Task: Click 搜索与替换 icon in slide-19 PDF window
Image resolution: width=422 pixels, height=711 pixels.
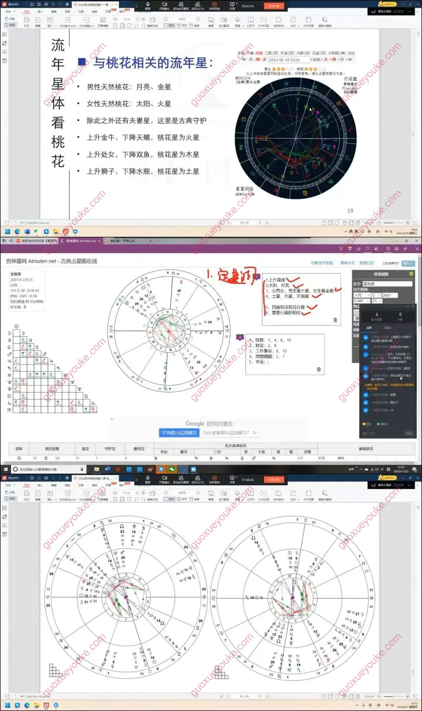Action: [x=324, y=22]
